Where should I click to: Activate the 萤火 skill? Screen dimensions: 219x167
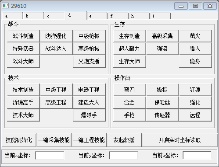[x=195, y=36]
